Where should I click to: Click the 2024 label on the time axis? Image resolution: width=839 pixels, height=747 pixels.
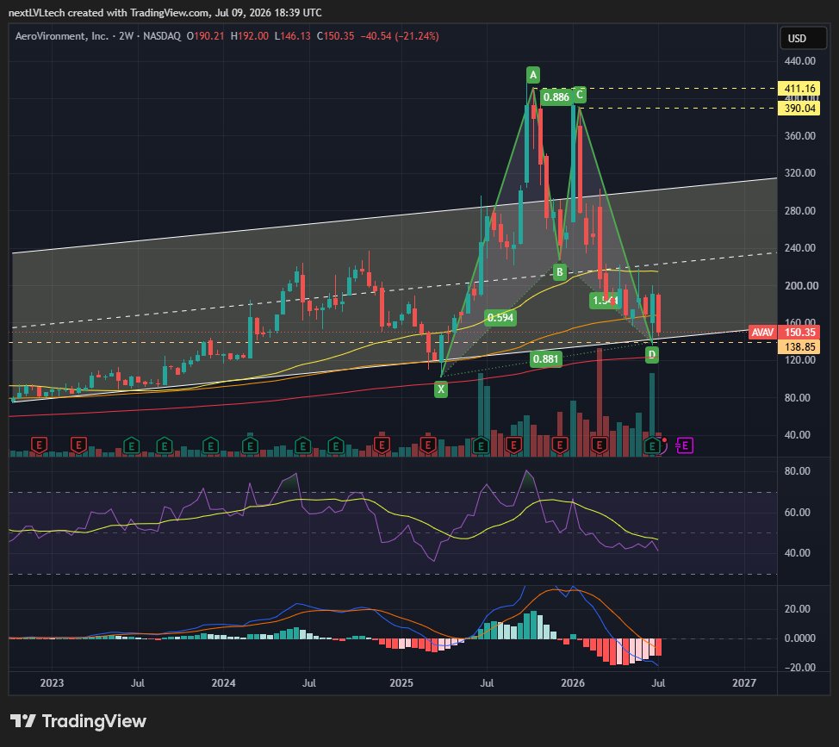tap(223, 682)
